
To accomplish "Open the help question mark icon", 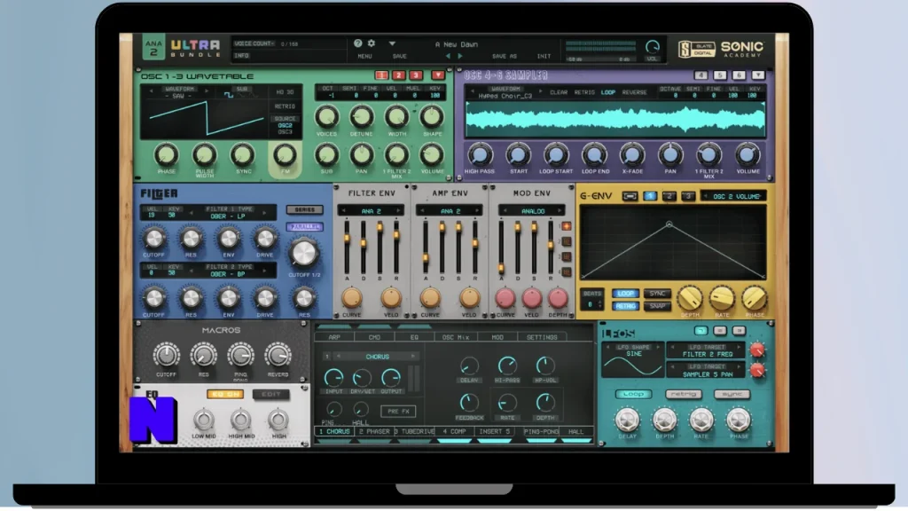I will (x=358, y=43).
